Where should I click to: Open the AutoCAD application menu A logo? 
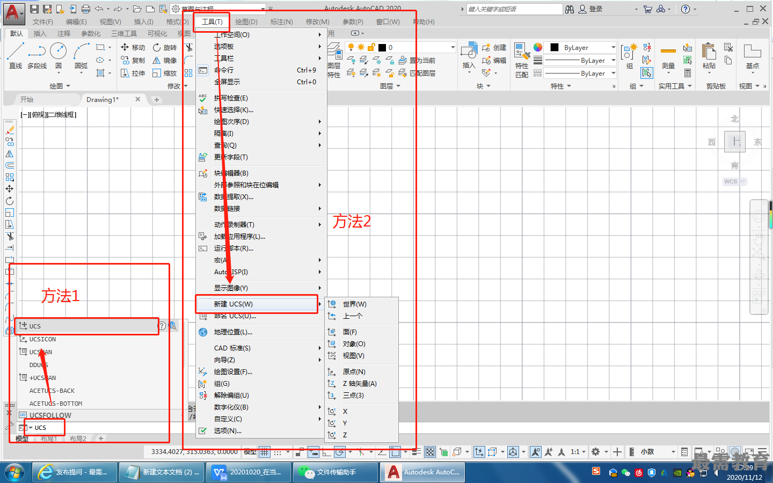13,13
